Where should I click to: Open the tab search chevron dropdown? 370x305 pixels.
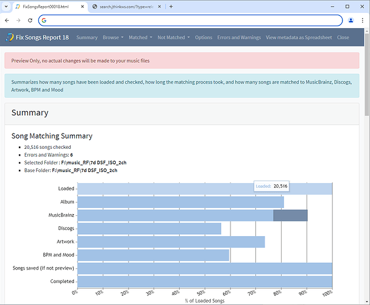[x=6, y=7]
